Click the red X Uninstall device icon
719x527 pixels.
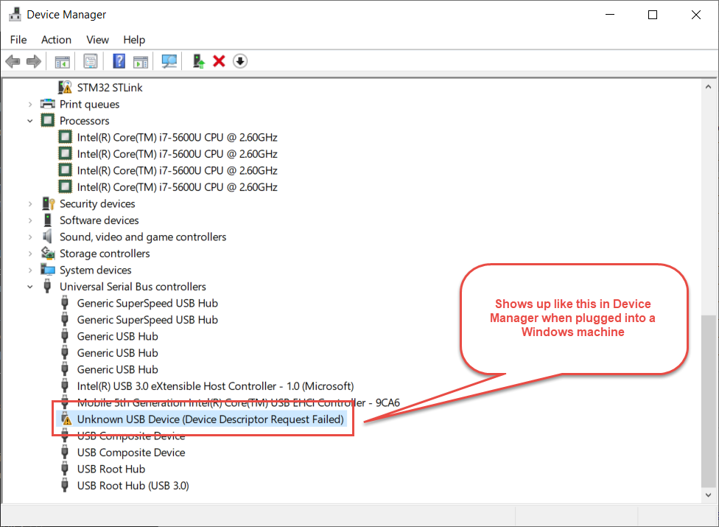point(219,61)
